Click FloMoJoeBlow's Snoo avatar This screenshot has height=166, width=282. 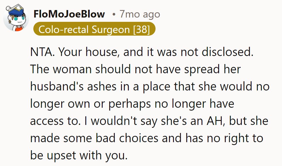(16, 18)
